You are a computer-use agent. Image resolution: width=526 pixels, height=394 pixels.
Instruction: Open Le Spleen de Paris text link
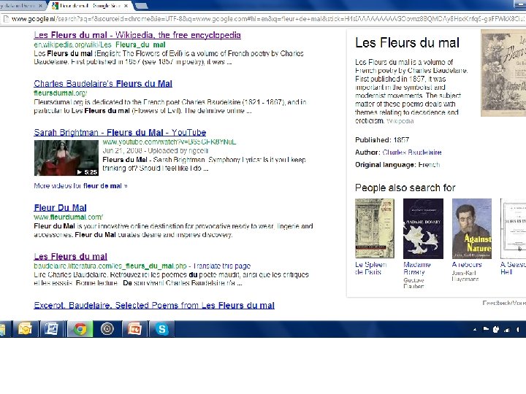point(370,268)
